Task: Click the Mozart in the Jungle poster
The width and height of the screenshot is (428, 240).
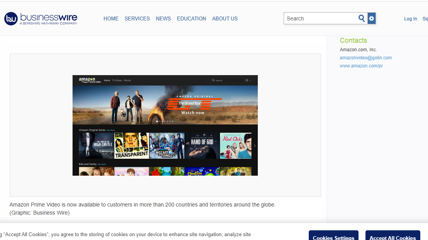Action: coord(167,146)
